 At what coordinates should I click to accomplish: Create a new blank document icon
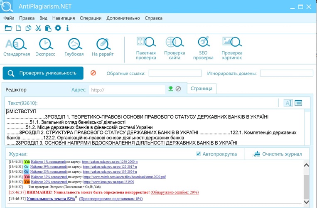(18, 28)
